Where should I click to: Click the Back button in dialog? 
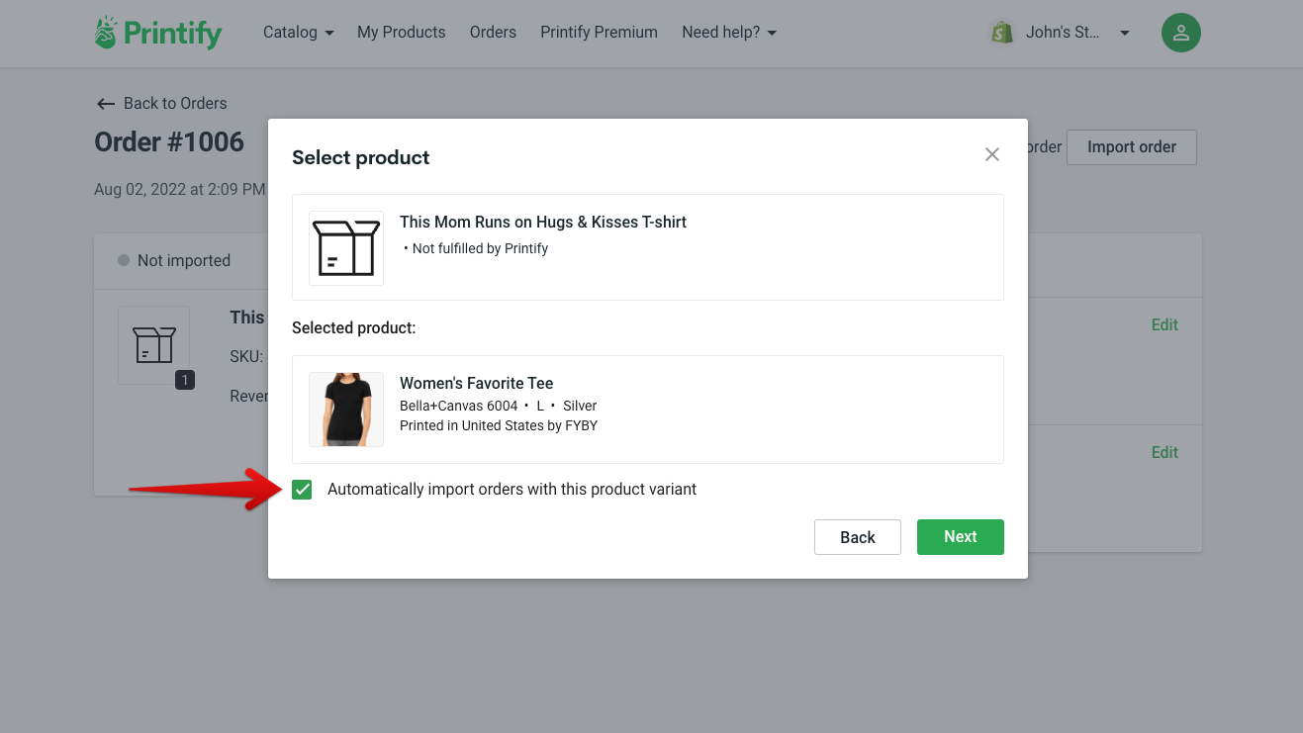pos(858,537)
